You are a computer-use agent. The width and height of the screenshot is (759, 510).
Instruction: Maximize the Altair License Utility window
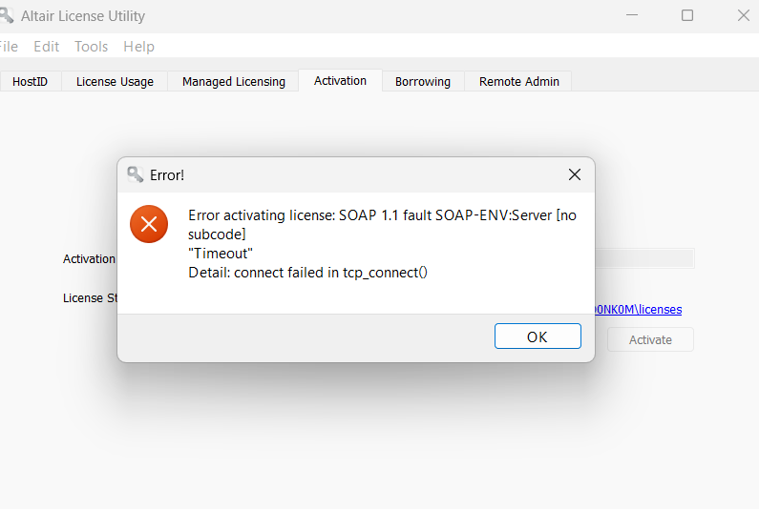[x=687, y=15]
